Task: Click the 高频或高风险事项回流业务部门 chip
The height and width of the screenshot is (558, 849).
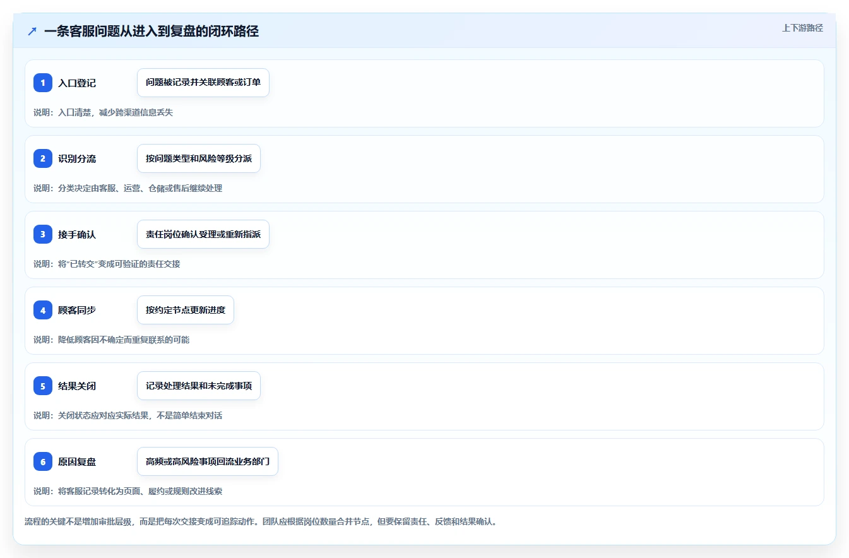Action: pos(208,461)
